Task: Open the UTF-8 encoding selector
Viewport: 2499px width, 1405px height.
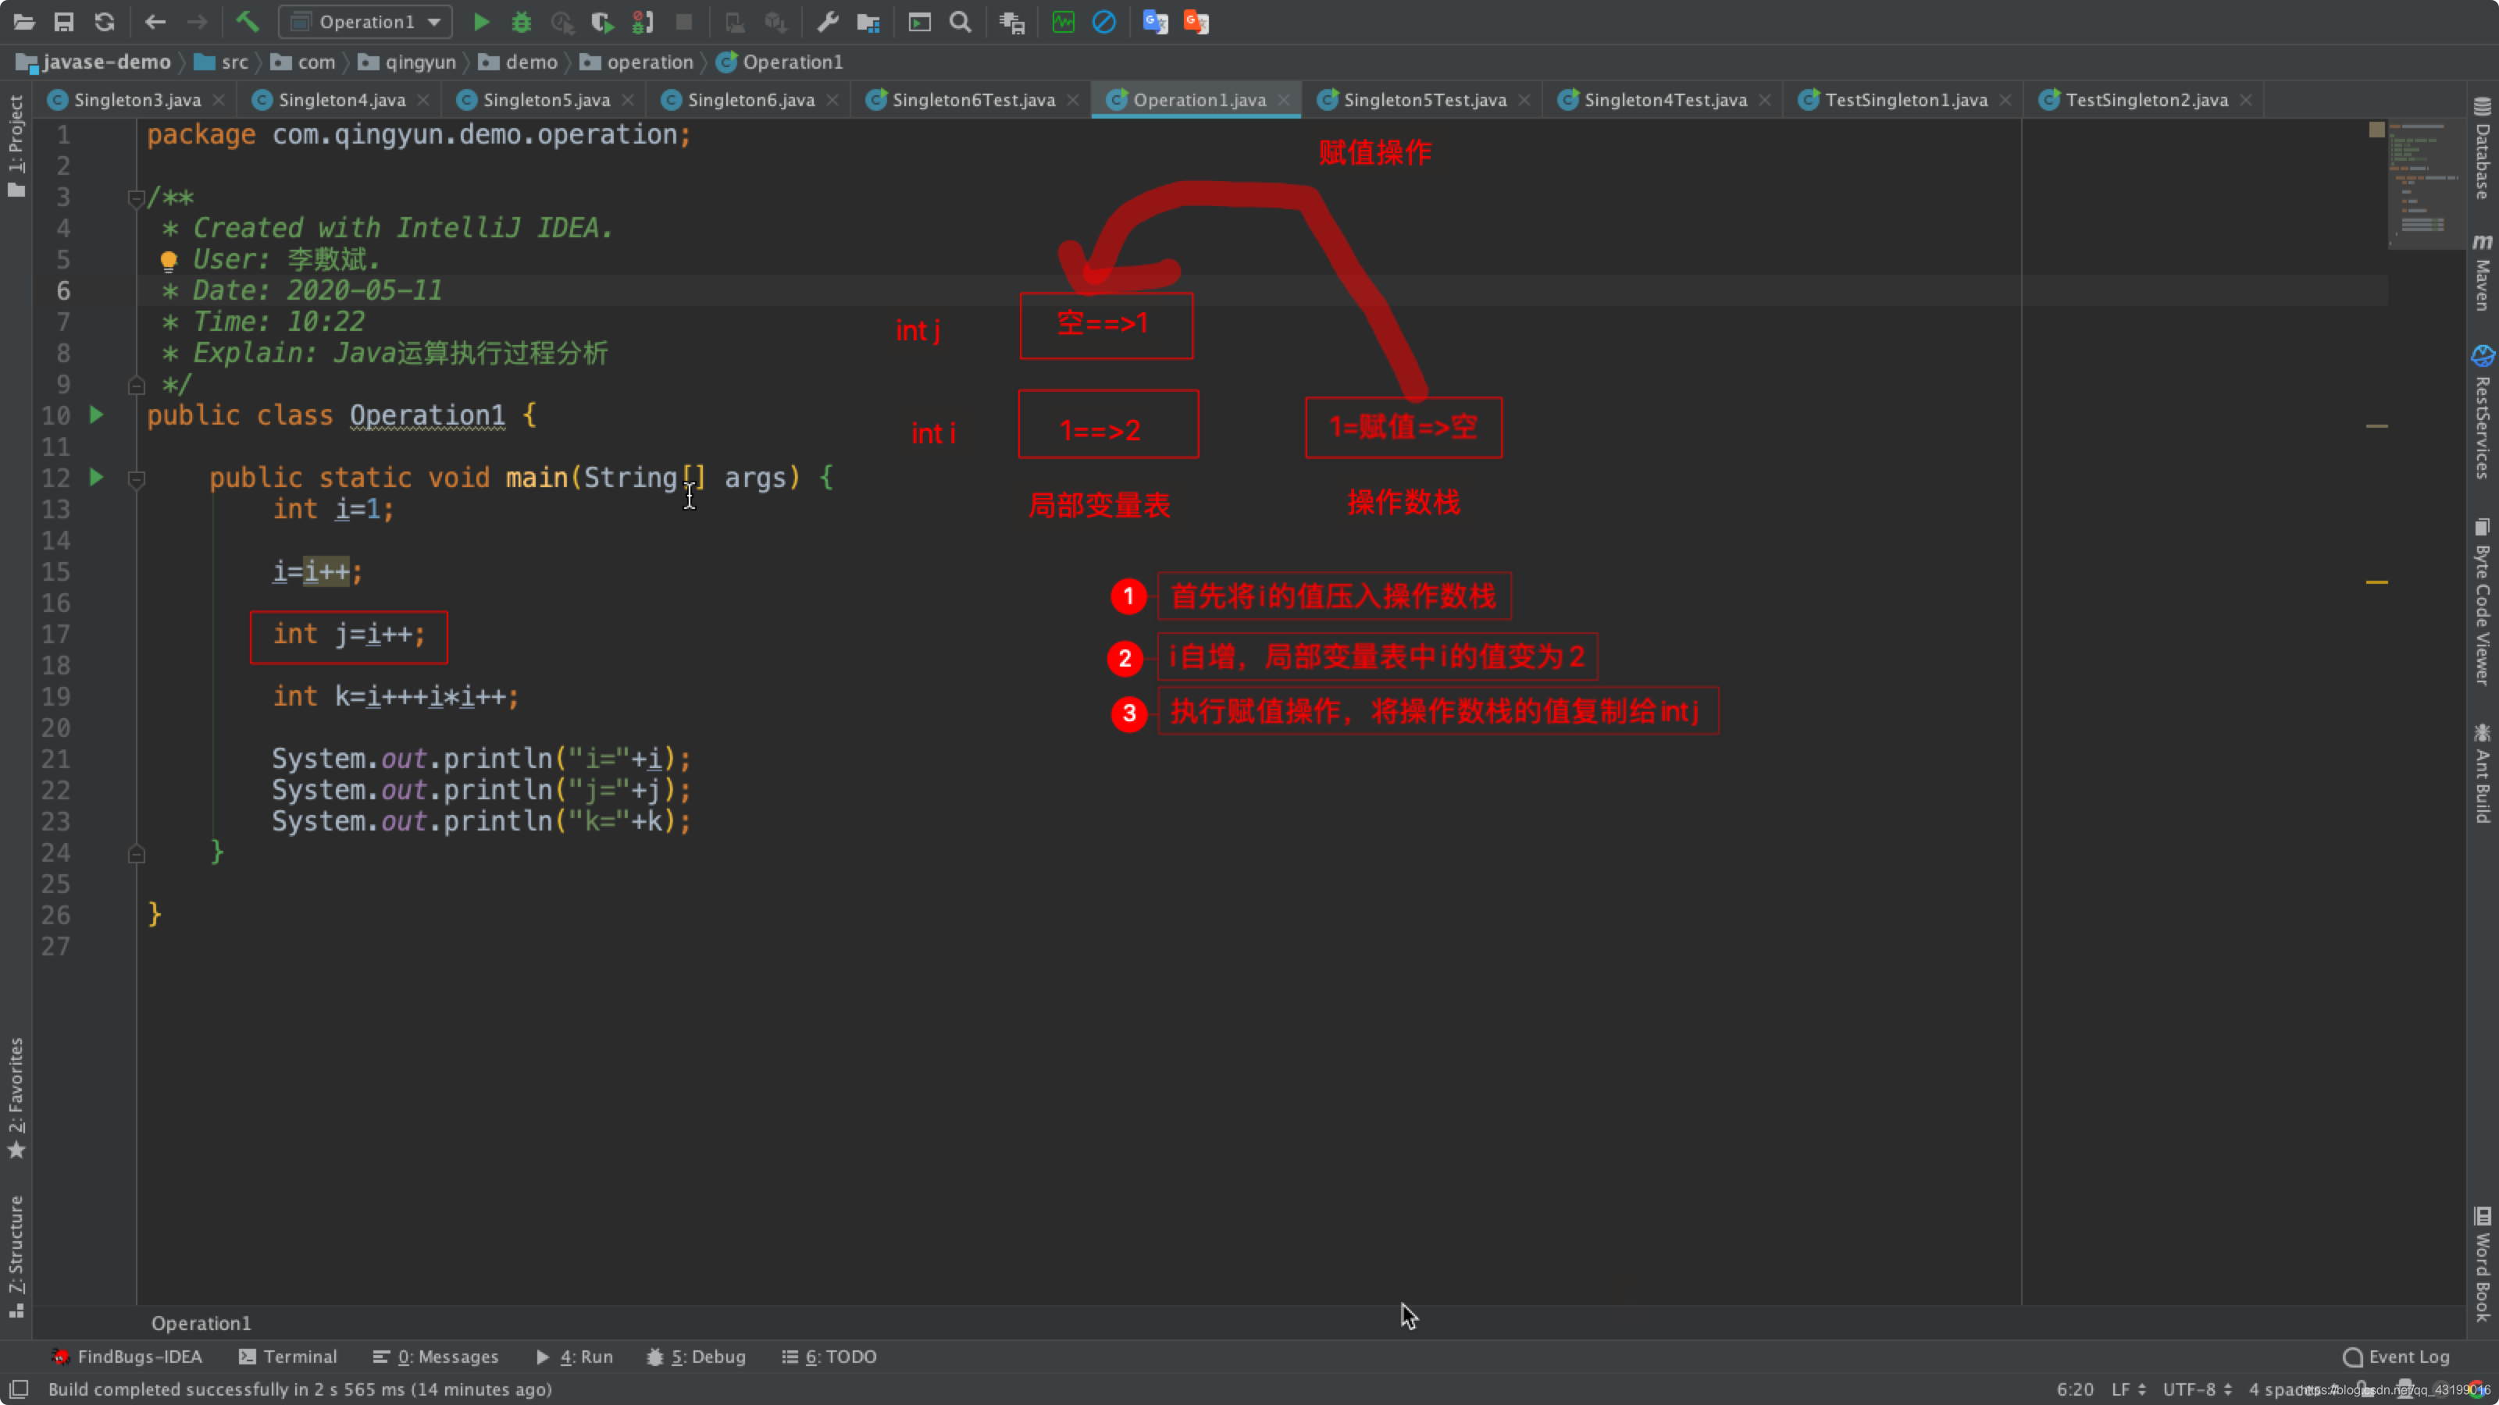Action: pyautogui.click(x=2198, y=1389)
